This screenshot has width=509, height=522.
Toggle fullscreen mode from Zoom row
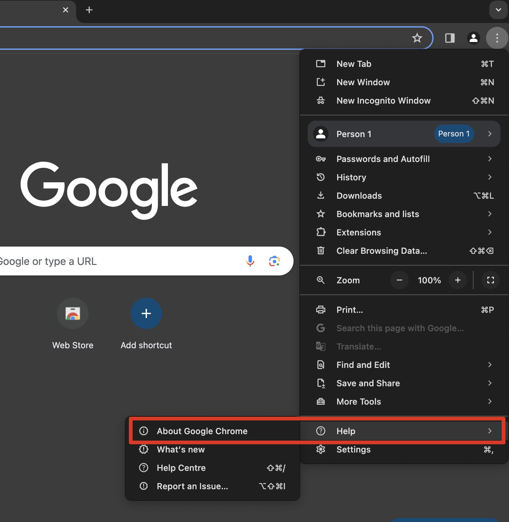click(x=490, y=280)
